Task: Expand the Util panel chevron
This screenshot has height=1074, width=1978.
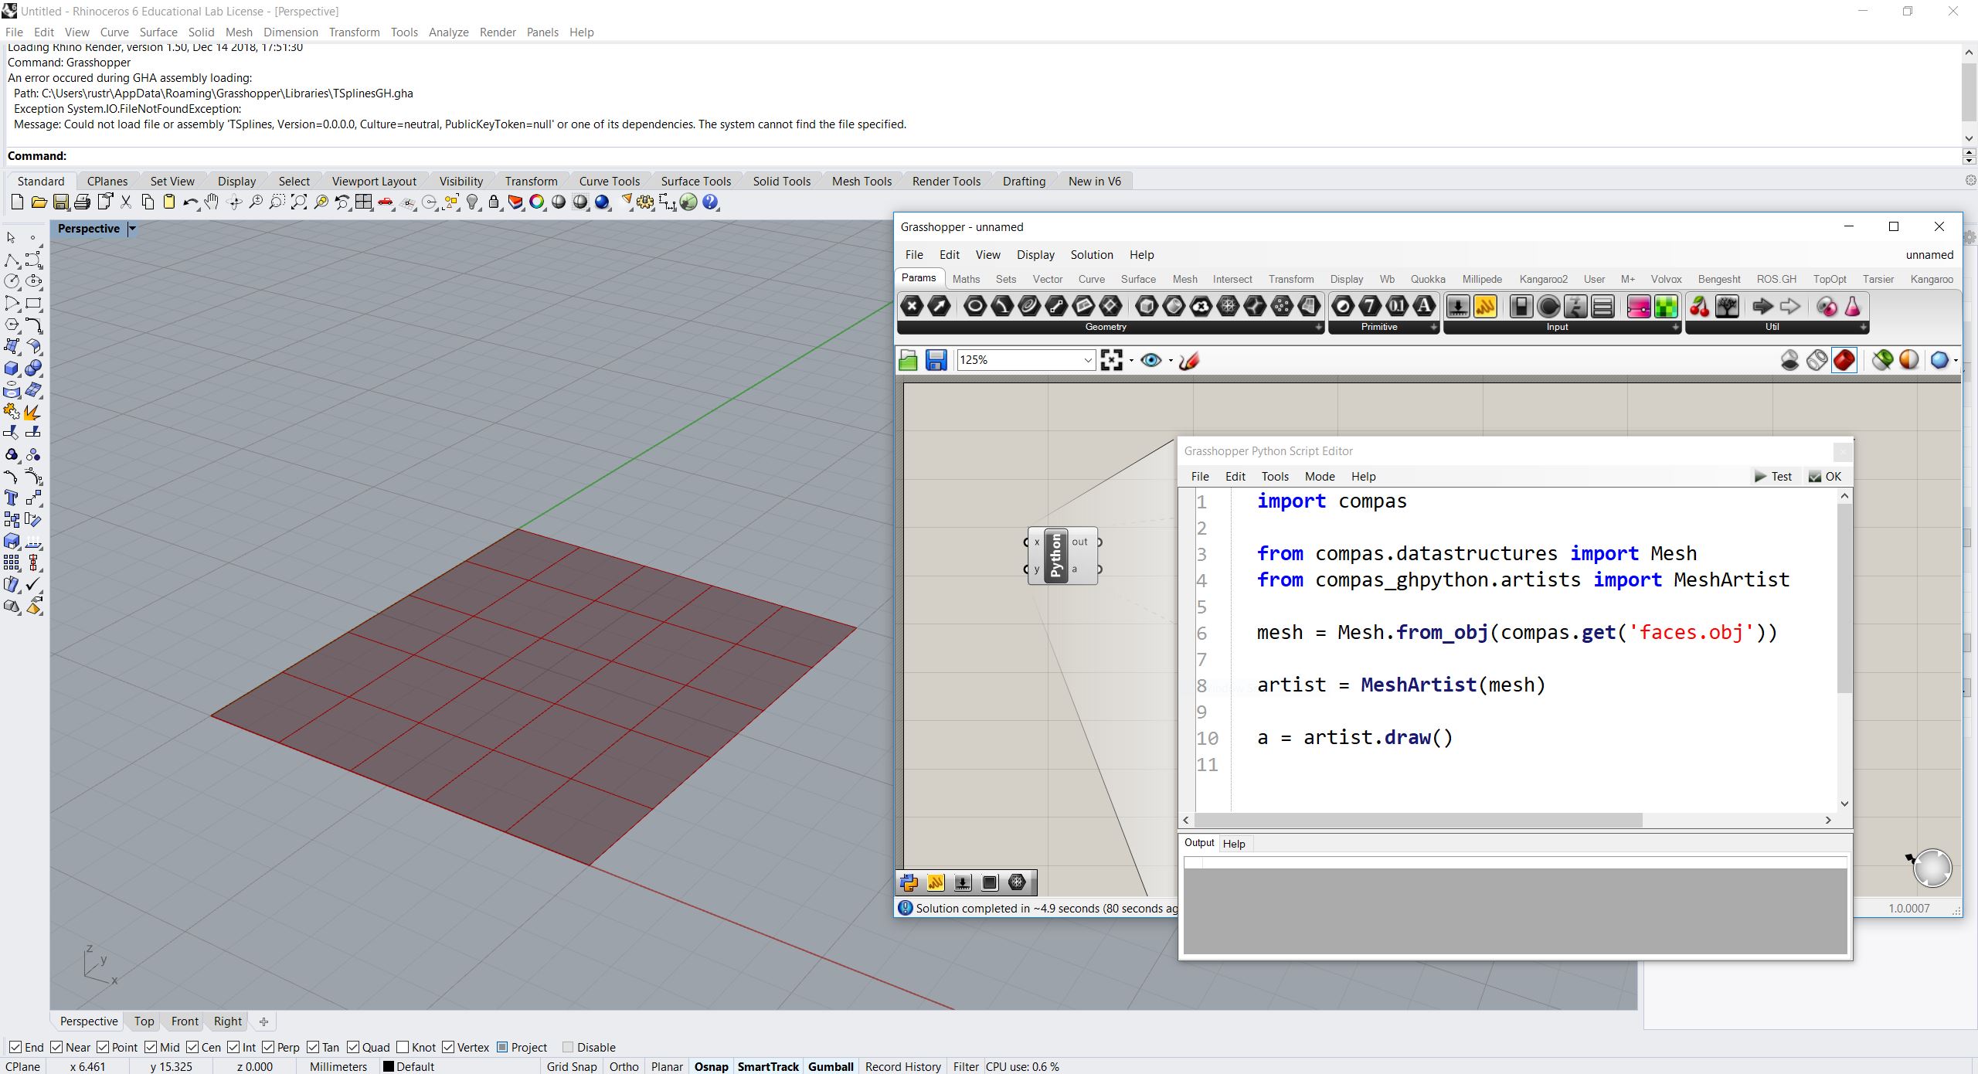Action: [x=1863, y=327]
